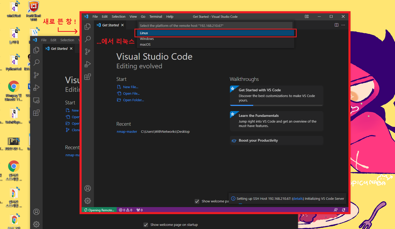The height and width of the screenshot is (229, 395).
Task: Open Go menu
Action: click(143, 16)
